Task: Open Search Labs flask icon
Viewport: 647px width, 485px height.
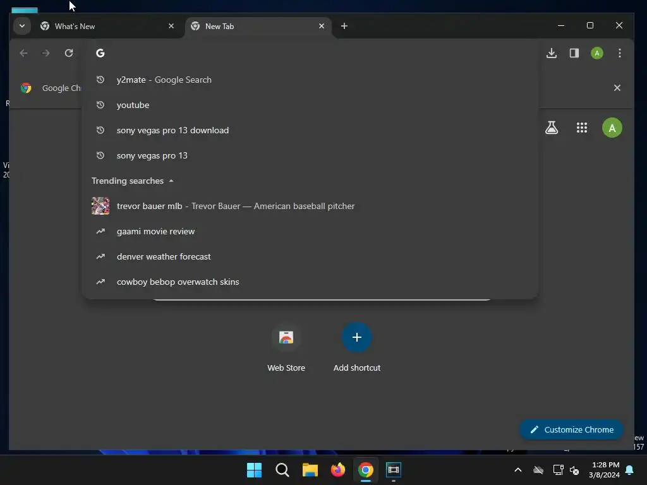Action: click(x=551, y=128)
